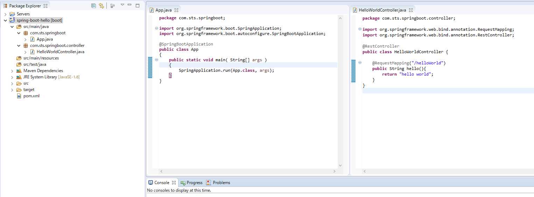
Task: Expand App.java in the tree
Action: tap(25, 39)
